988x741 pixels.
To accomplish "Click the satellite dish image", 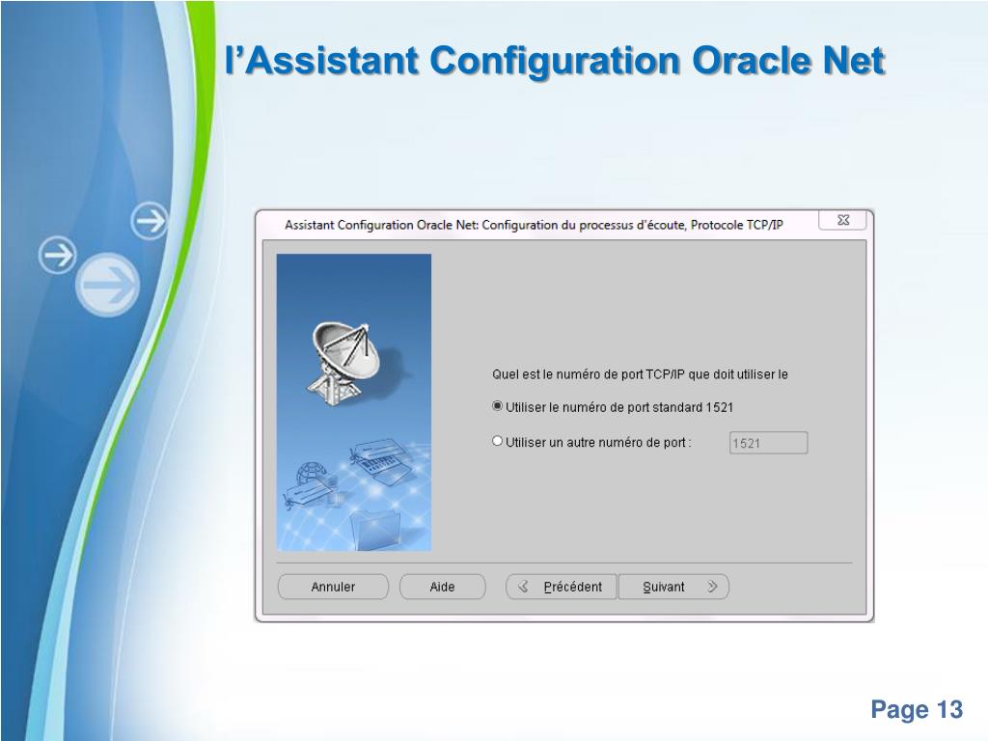I will click(346, 363).
